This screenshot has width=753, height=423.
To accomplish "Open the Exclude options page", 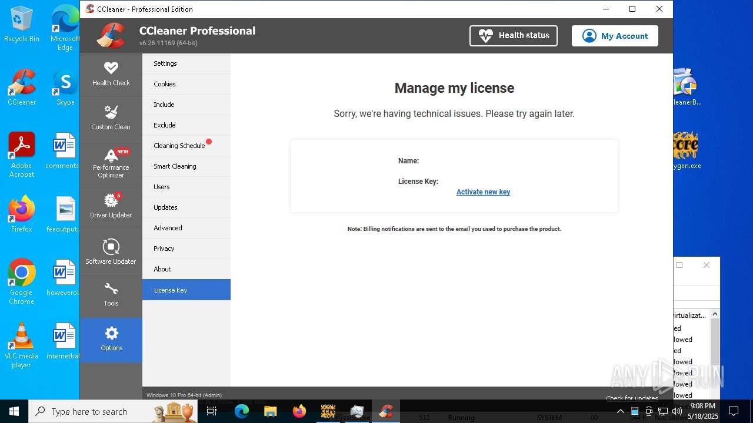I will (x=186, y=125).
